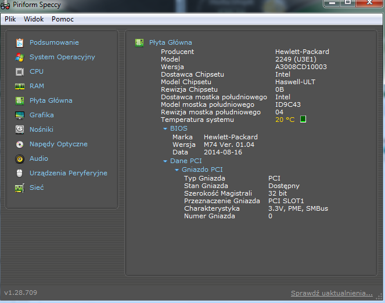Screen dimensions: 385x303
Task: Click the Stan Gniazda value Dostępny
Action: 284,186
